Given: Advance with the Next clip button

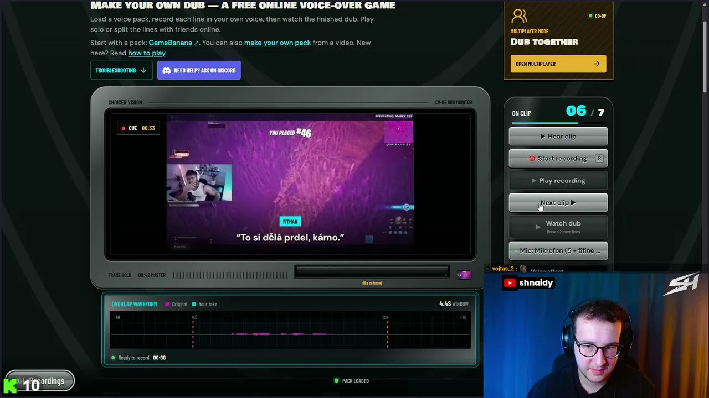Looking at the screenshot, I should click(x=558, y=202).
